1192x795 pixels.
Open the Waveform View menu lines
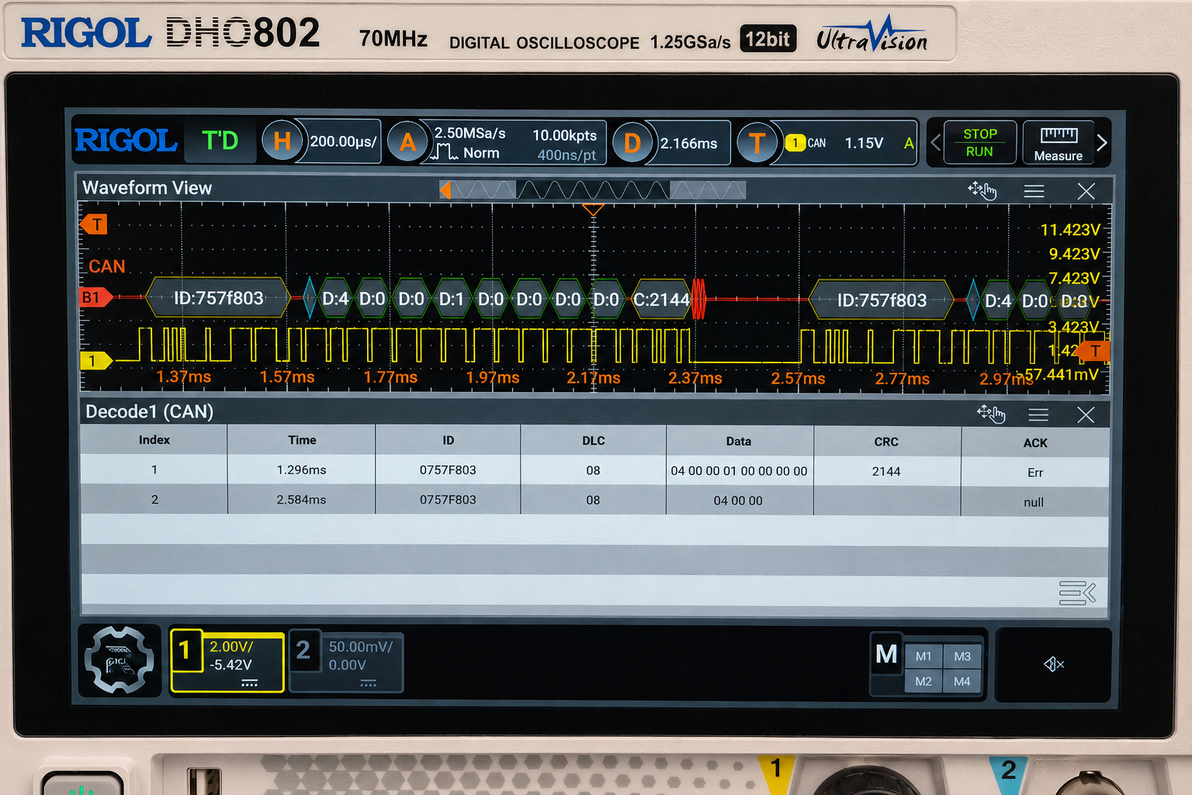(1034, 191)
